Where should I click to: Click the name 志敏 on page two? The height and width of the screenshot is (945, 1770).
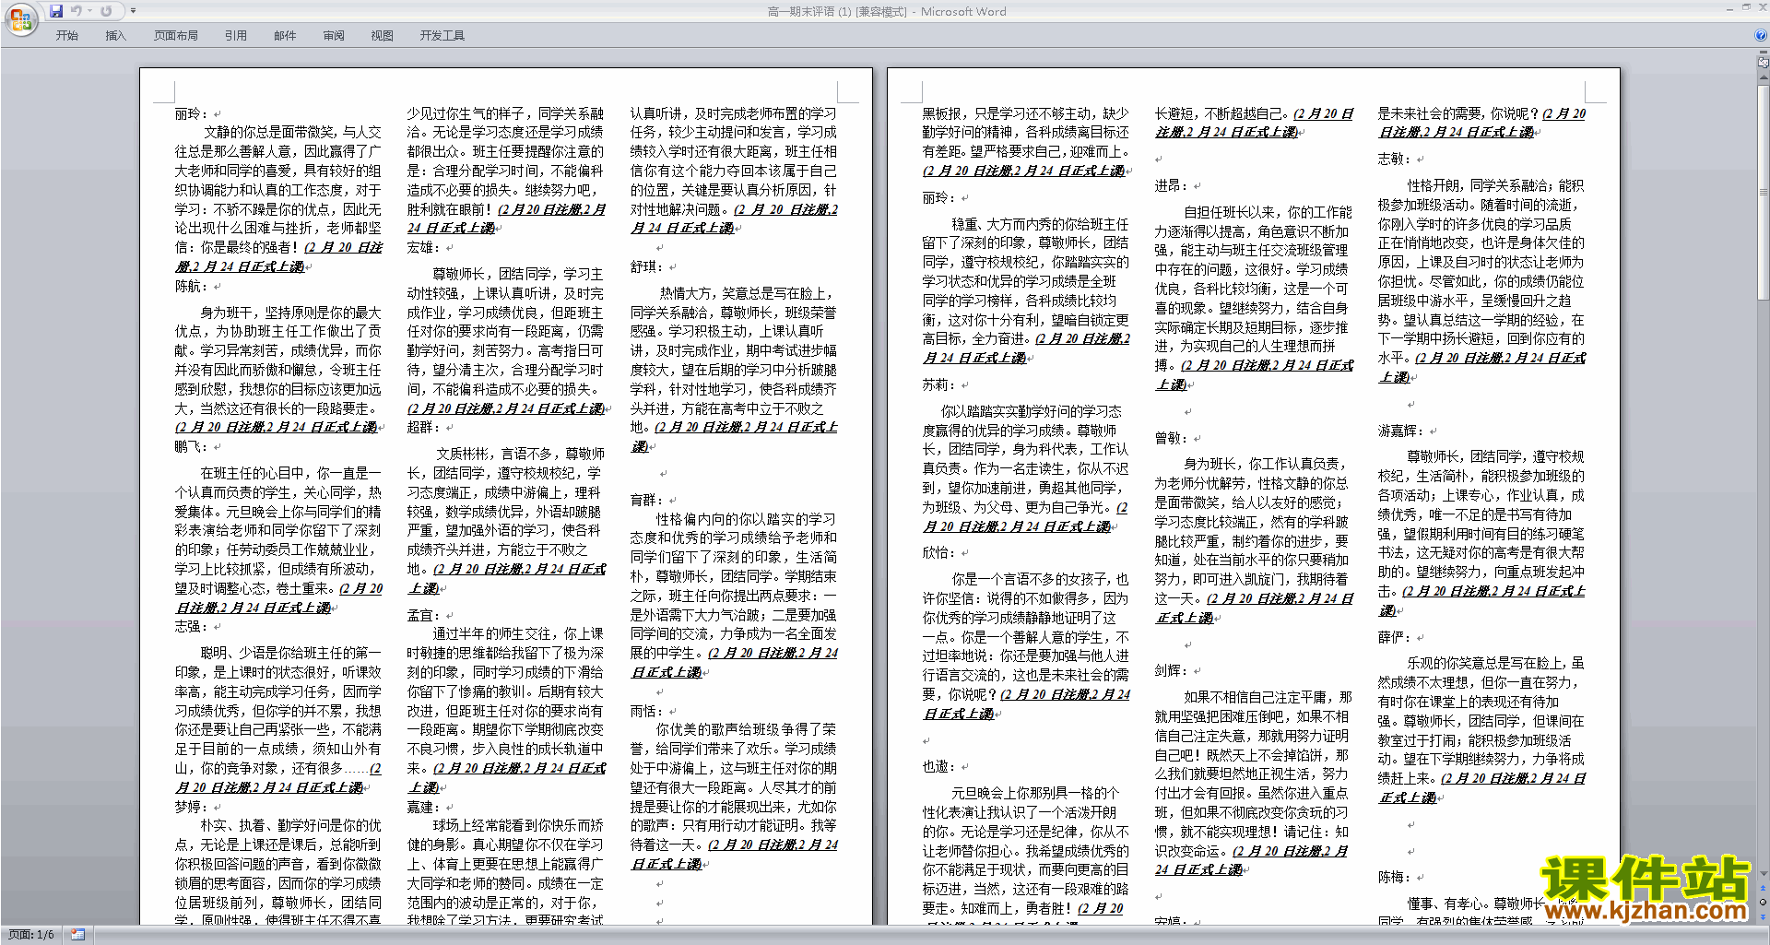[x=1390, y=159]
